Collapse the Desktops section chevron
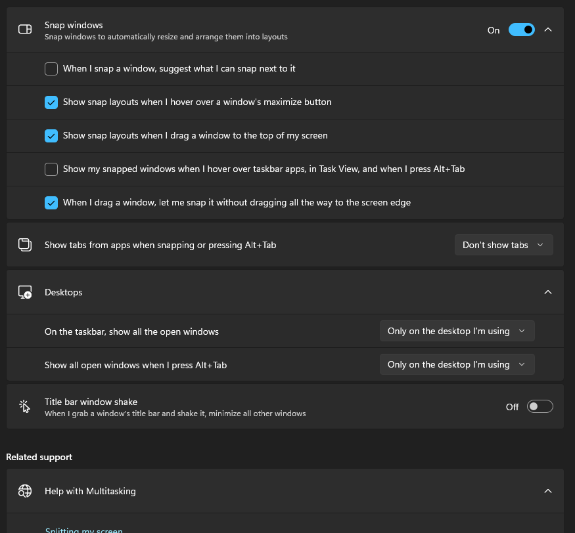 pos(548,292)
